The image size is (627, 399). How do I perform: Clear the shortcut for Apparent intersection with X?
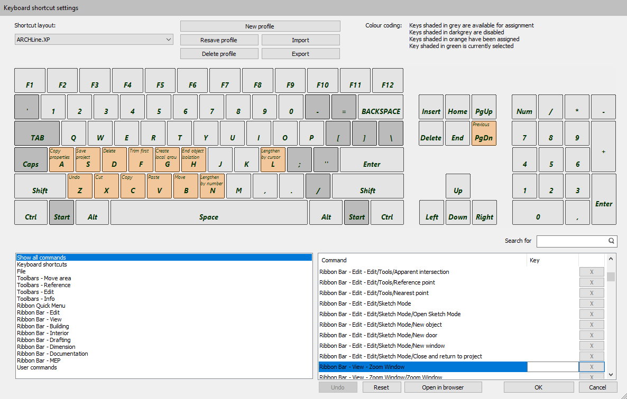pos(592,272)
